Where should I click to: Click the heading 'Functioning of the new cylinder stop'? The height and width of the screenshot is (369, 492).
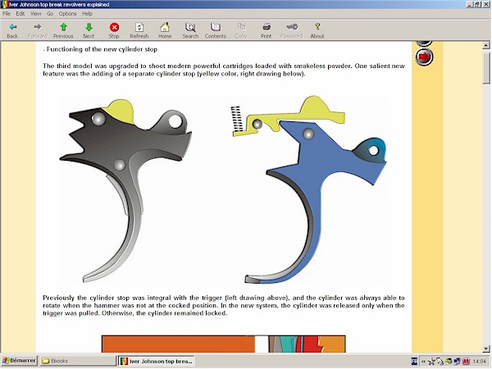pos(102,49)
